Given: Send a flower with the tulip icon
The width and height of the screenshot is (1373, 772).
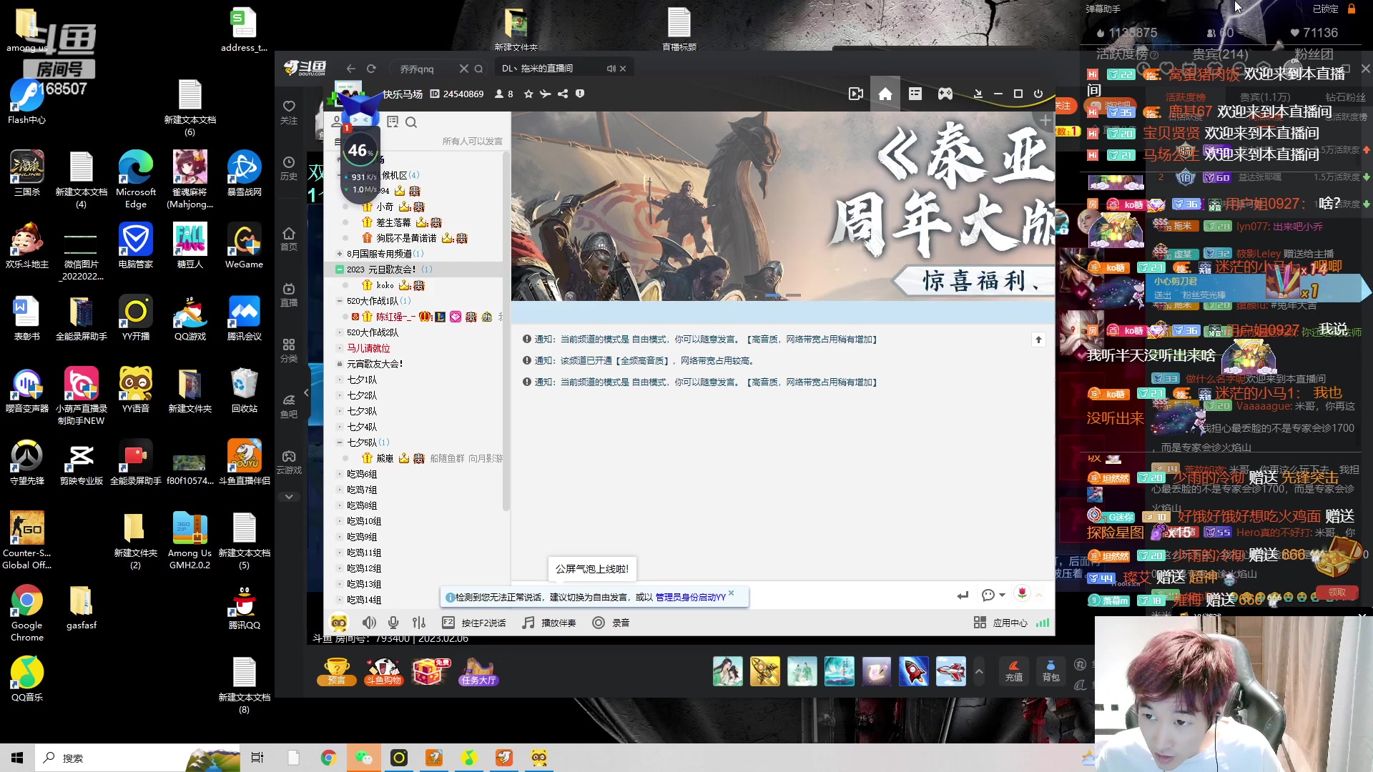Looking at the screenshot, I should click(1022, 593).
